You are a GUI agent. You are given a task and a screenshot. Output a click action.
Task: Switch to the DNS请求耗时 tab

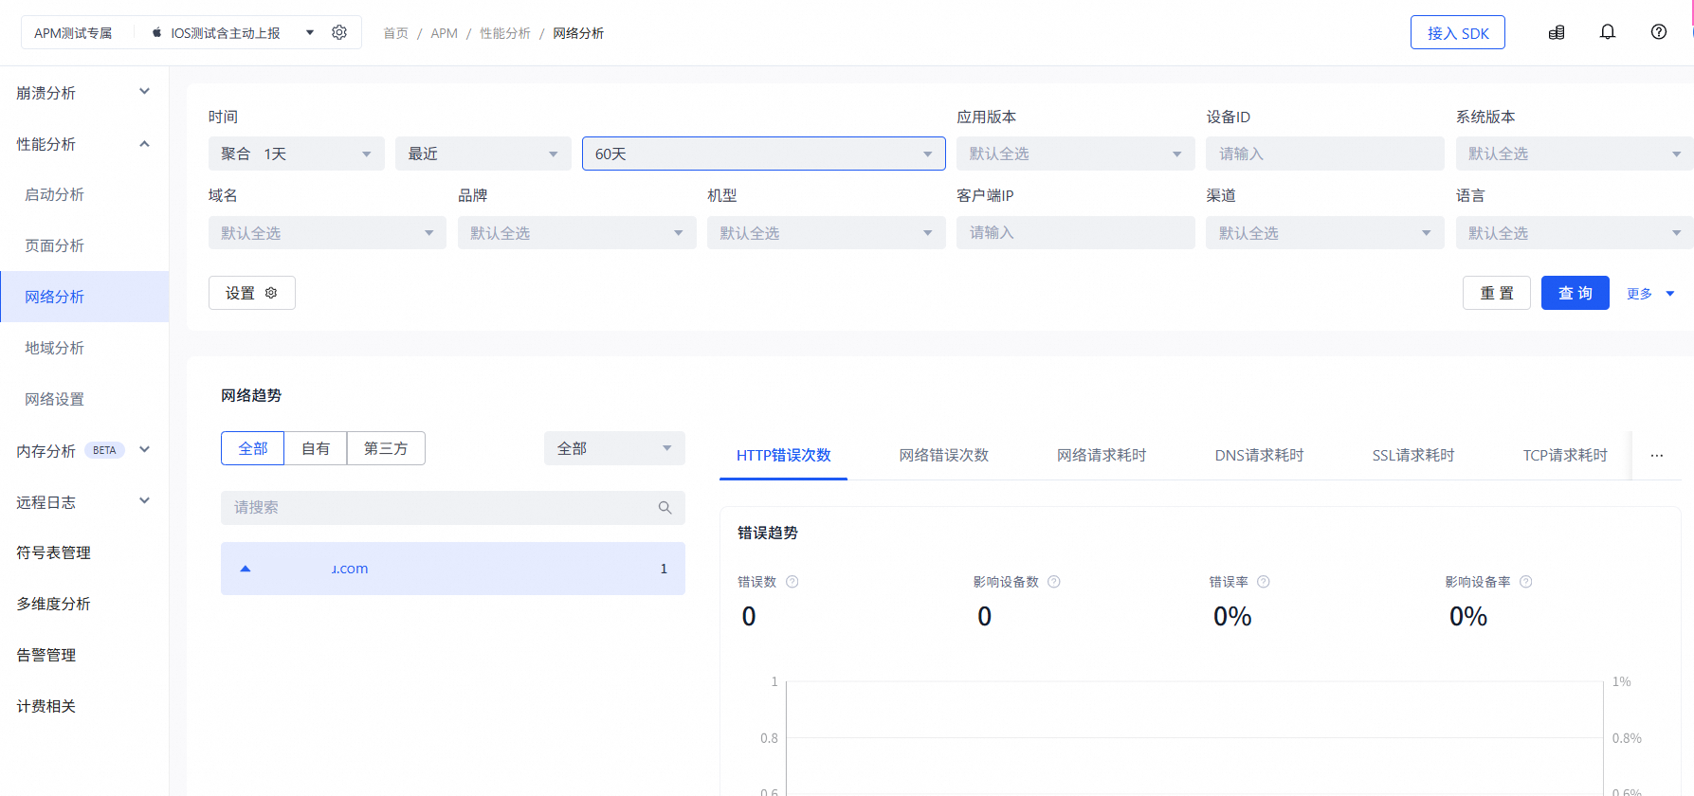pos(1260,456)
